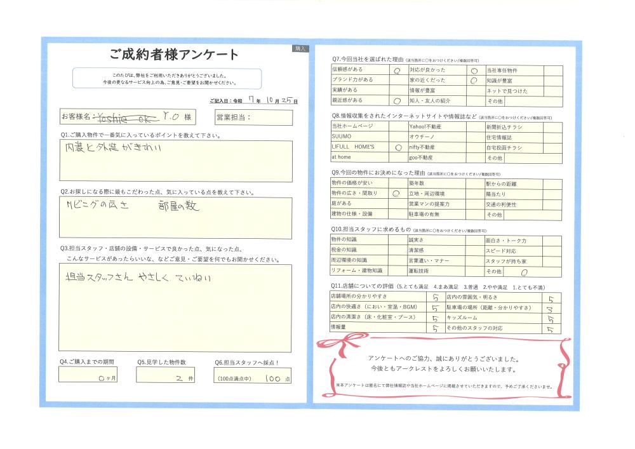
Task: Click the 購入 tag at top
Action: click(x=300, y=48)
